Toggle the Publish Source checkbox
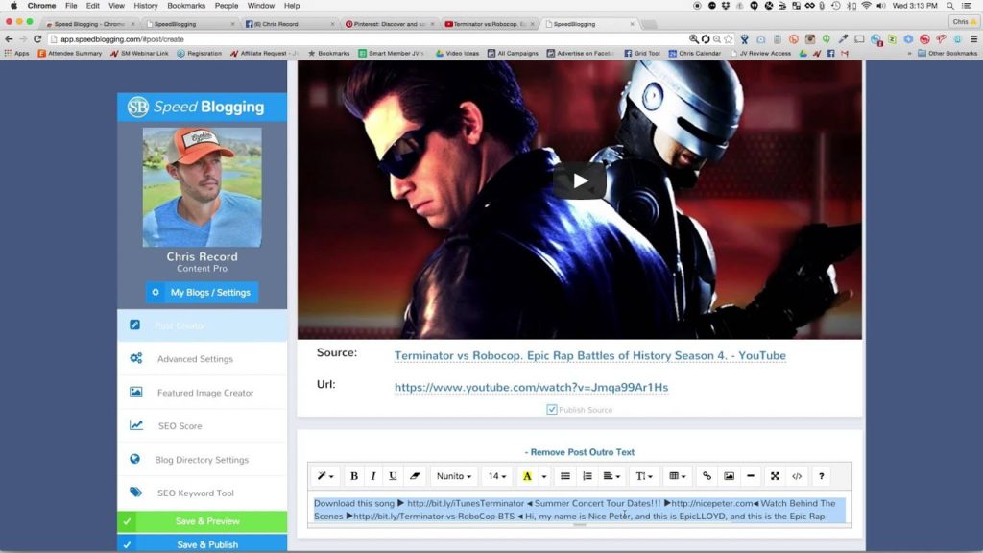The height and width of the screenshot is (553, 983). coord(552,409)
